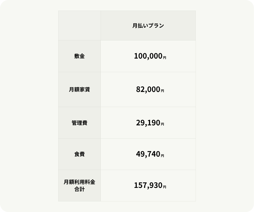The width and height of the screenshot is (254, 212).
Task: Click the 82,000 monthly rent amount
Action: pyautogui.click(x=148, y=90)
